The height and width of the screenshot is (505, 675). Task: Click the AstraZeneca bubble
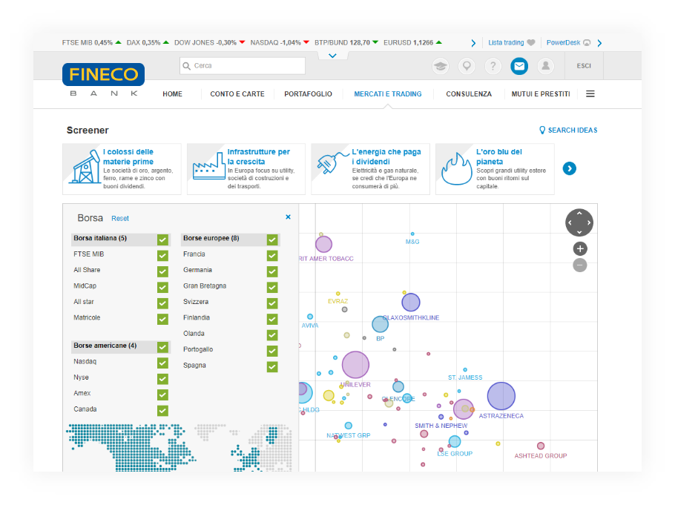[x=501, y=396]
